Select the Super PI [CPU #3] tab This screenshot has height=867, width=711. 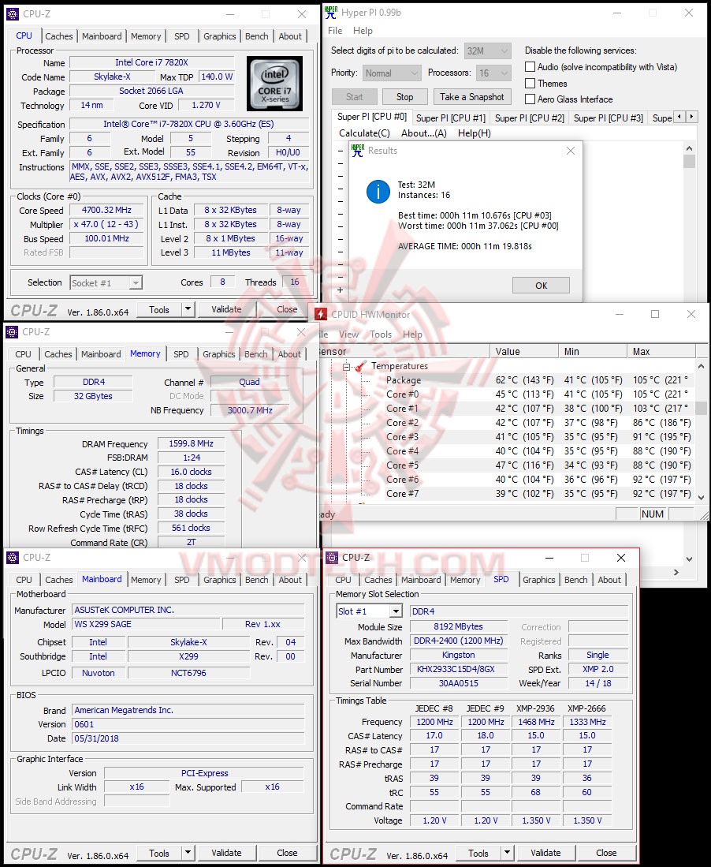coord(608,118)
